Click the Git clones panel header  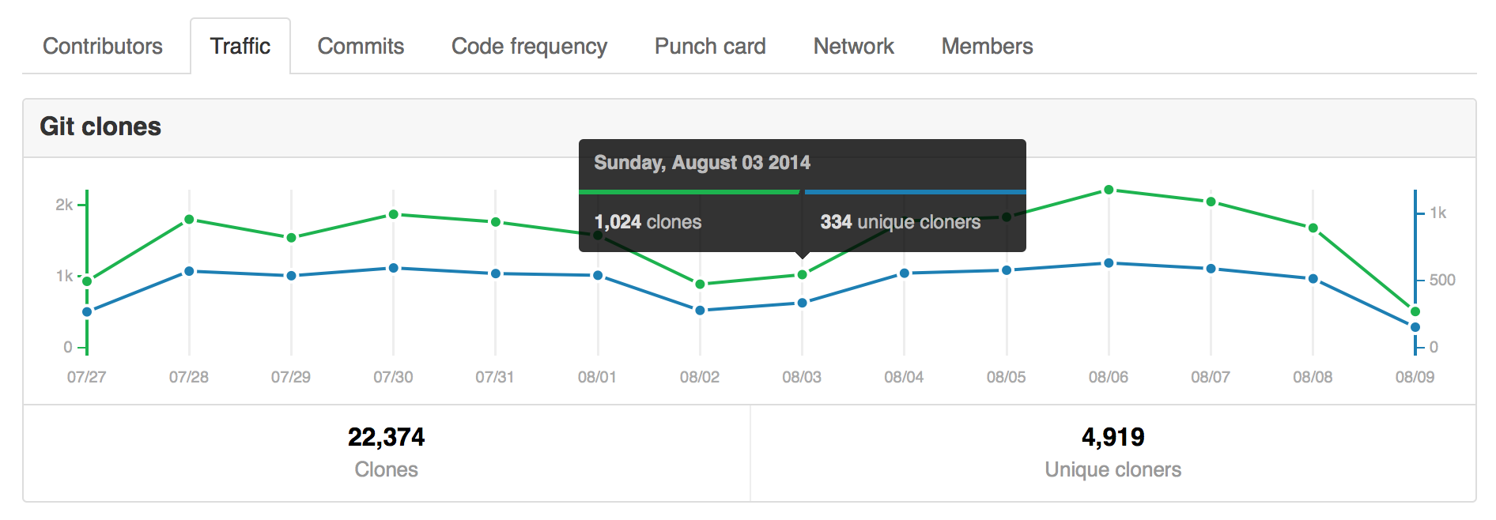tap(99, 126)
